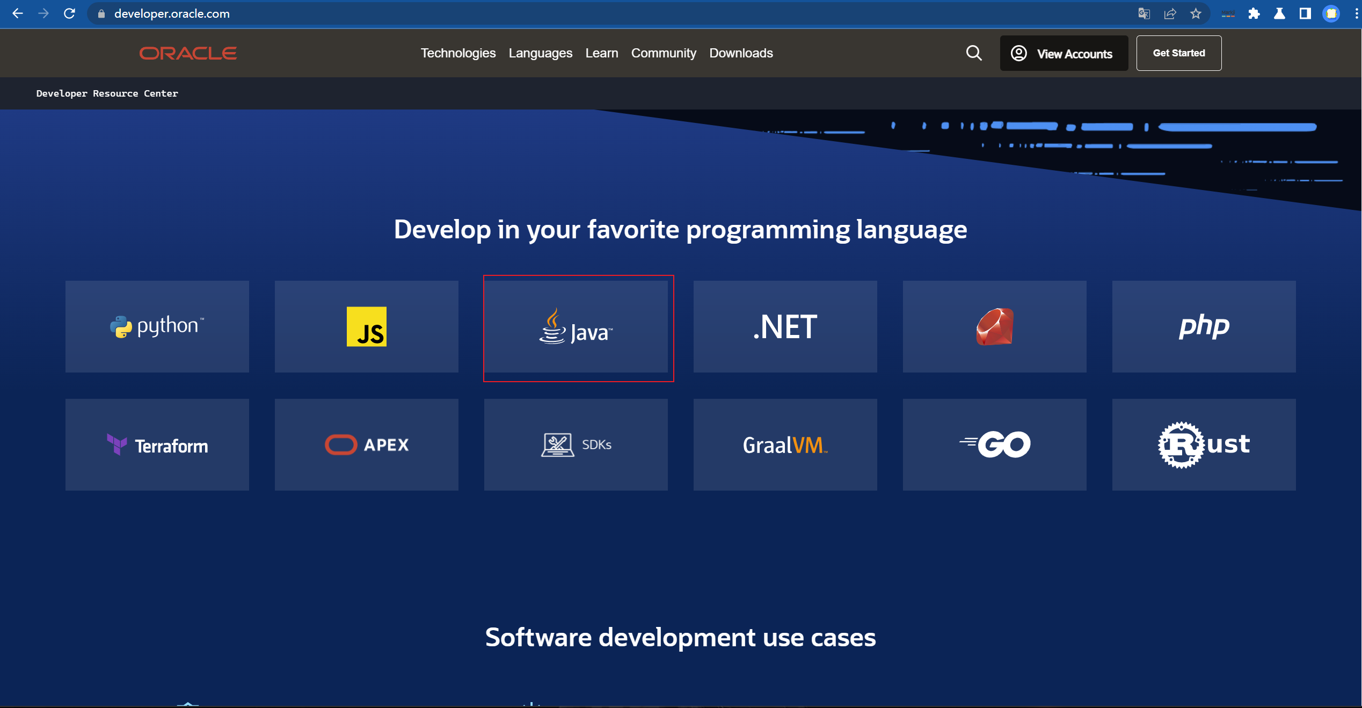
Task: Open the .NET language tile
Action: 785,326
